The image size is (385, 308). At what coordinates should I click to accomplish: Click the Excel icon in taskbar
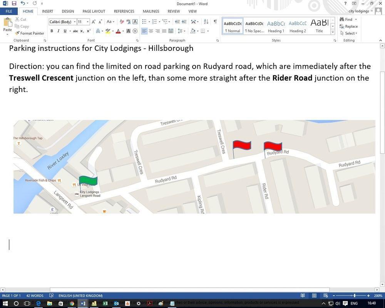[105, 304]
